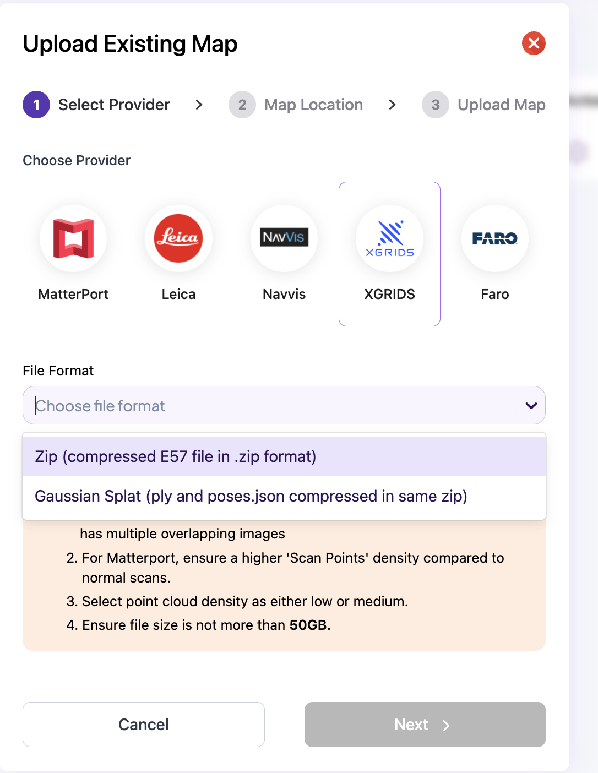Go to the Map Location step

313,105
